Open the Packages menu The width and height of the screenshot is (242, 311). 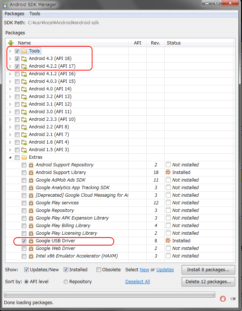point(14,14)
